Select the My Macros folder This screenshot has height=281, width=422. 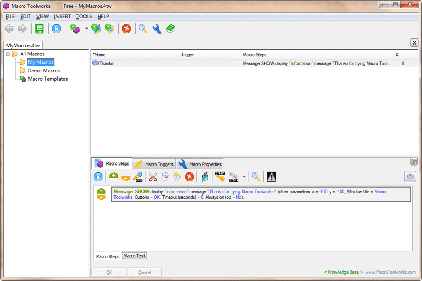tap(41, 62)
